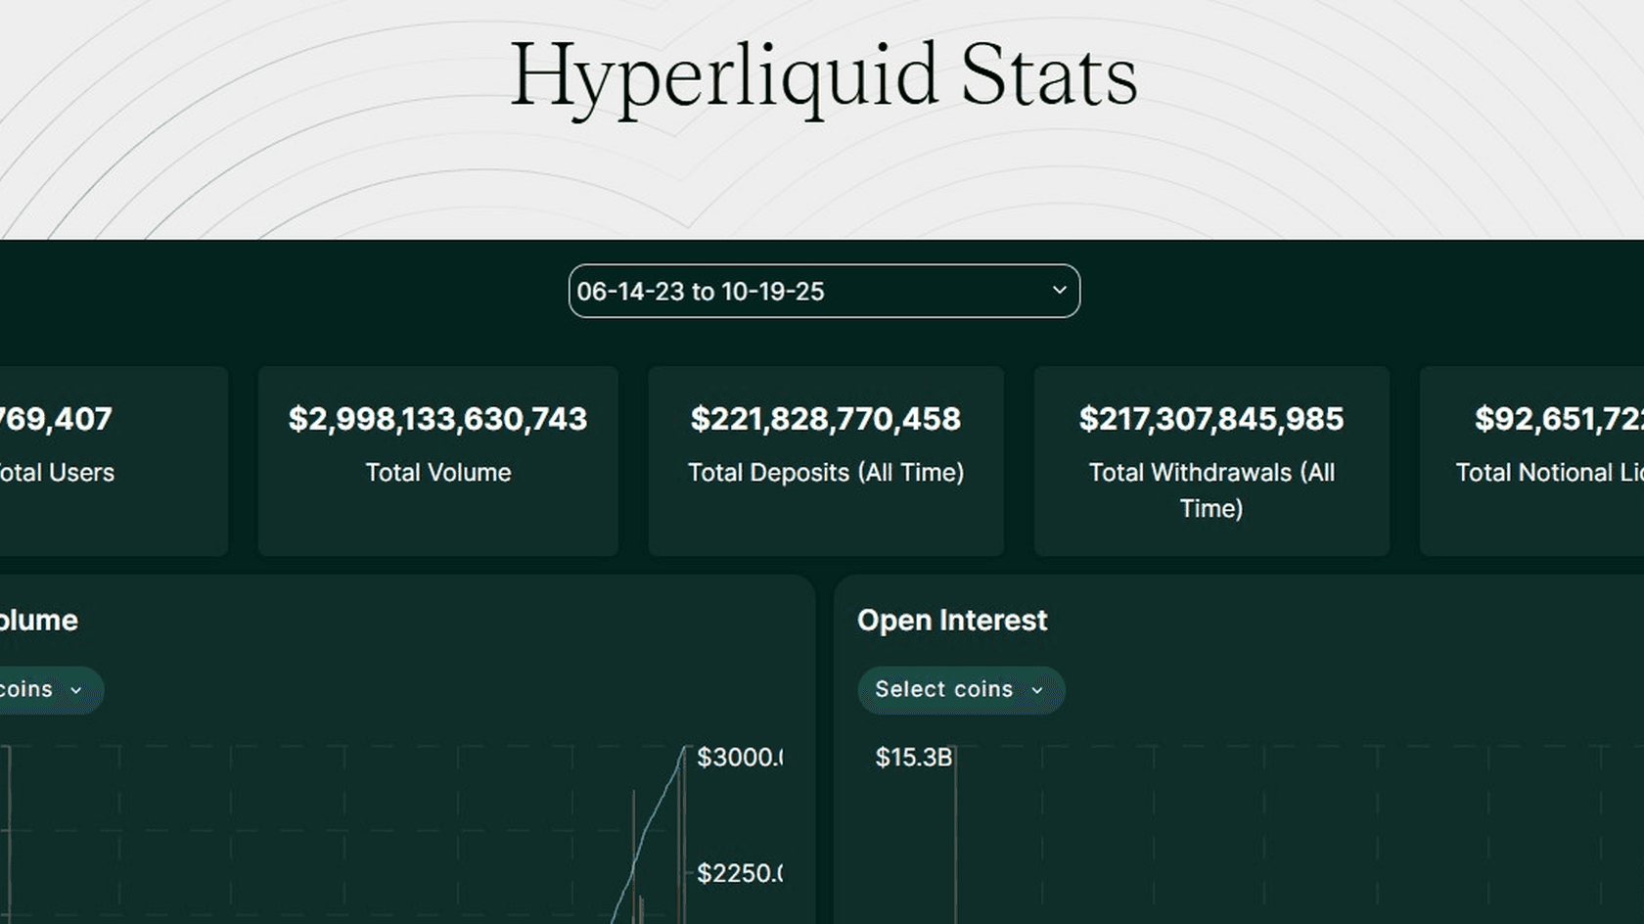Click chevron icon in Open Interest Select coins
The image size is (1644, 924).
pos(1037,690)
